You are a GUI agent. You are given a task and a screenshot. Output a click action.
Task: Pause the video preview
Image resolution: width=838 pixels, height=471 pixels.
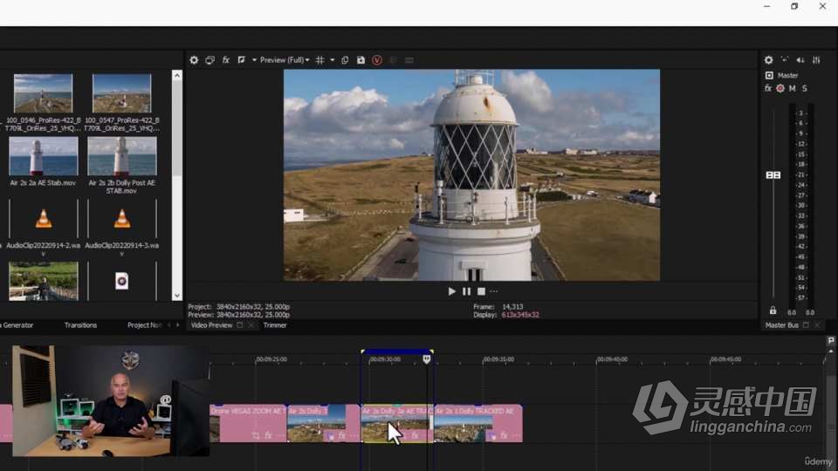click(x=466, y=291)
